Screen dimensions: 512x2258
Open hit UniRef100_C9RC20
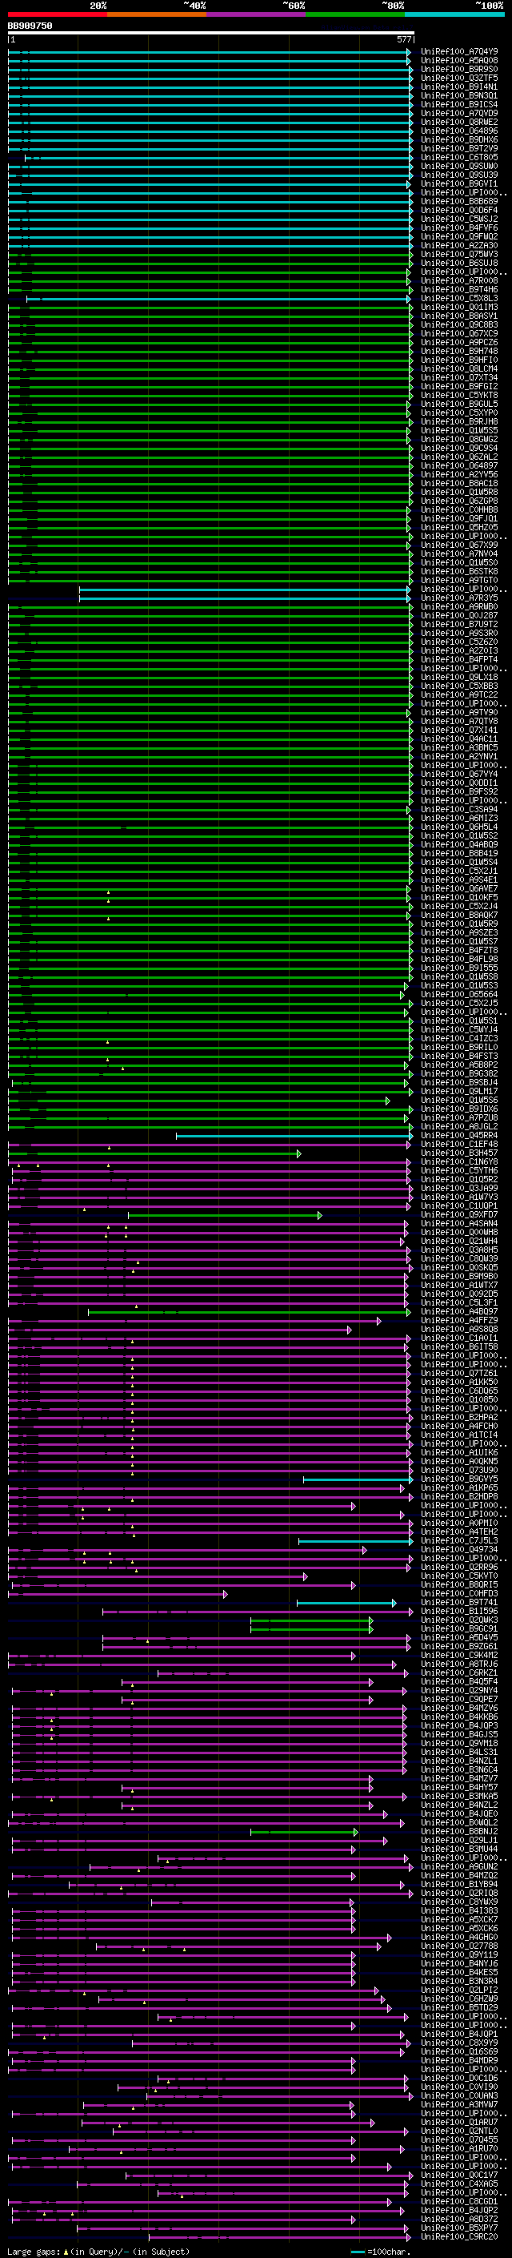(x=459, y=2237)
